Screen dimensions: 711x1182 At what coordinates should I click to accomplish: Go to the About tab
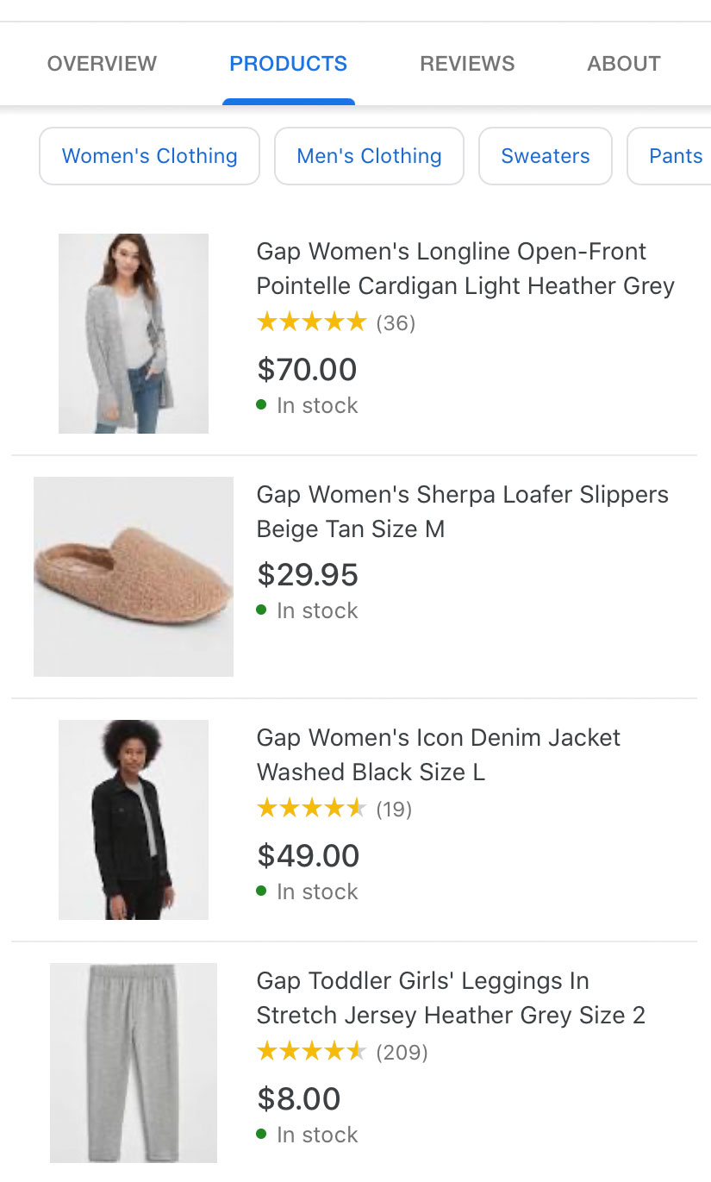tap(624, 64)
